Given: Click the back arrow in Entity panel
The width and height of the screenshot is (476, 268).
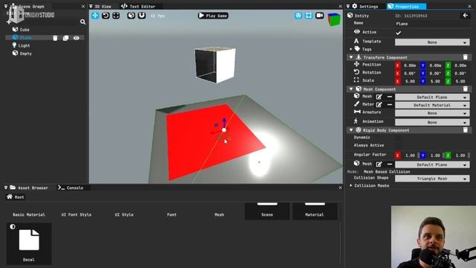Looking at the screenshot, I should pyautogui.click(x=466, y=15).
